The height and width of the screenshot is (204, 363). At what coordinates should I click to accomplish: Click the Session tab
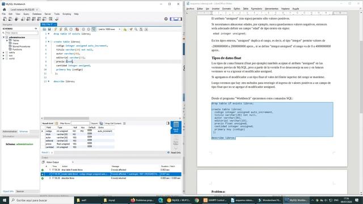click(20, 192)
